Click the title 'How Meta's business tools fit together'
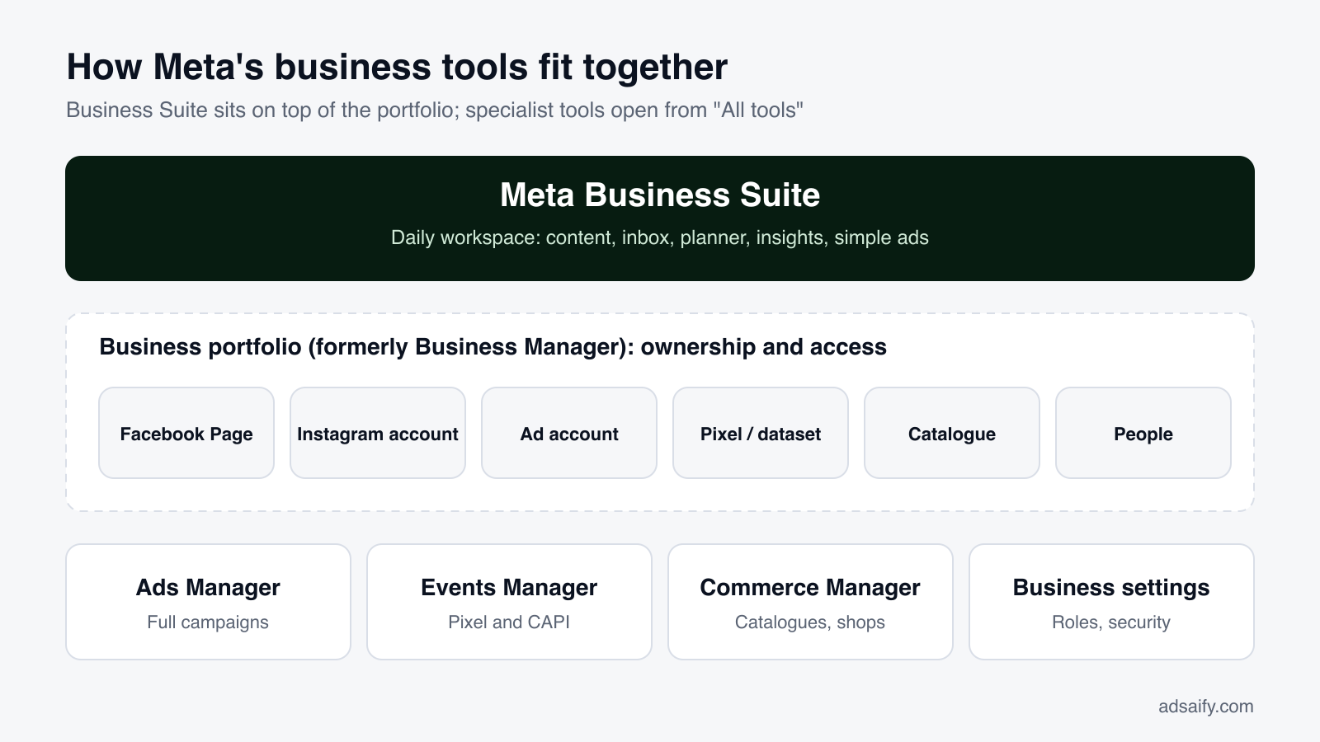The height and width of the screenshot is (742, 1320). [397, 67]
